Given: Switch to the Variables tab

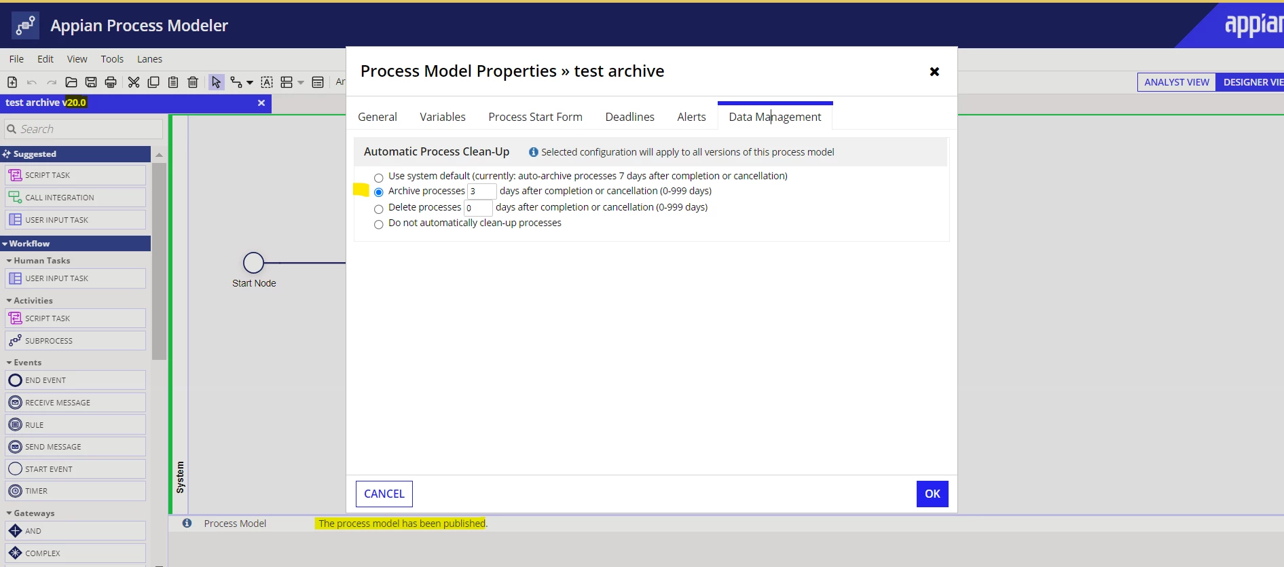Looking at the screenshot, I should pos(443,117).
